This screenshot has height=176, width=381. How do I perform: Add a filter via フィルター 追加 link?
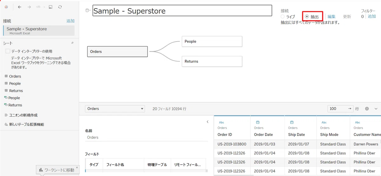(372, 16)
